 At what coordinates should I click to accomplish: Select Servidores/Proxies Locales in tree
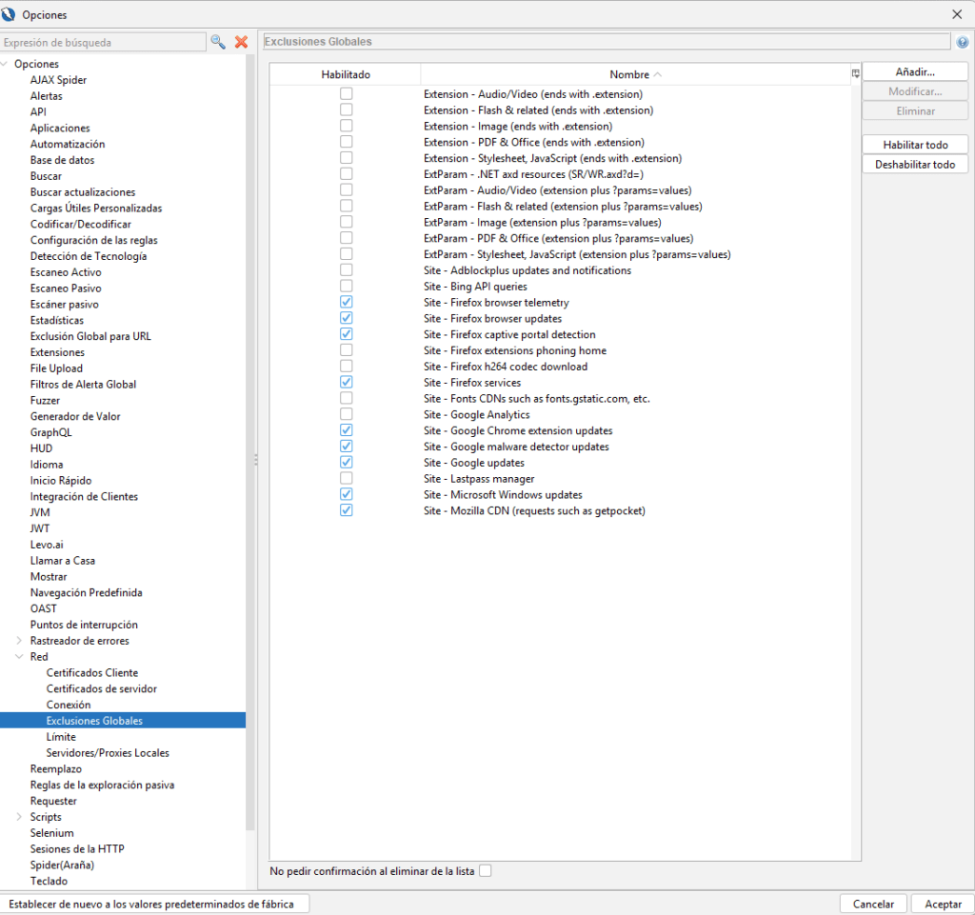pos(108,753)
